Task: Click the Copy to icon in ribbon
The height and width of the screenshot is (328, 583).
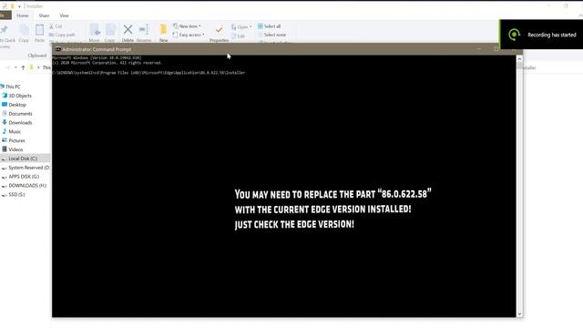Action: 110,30
